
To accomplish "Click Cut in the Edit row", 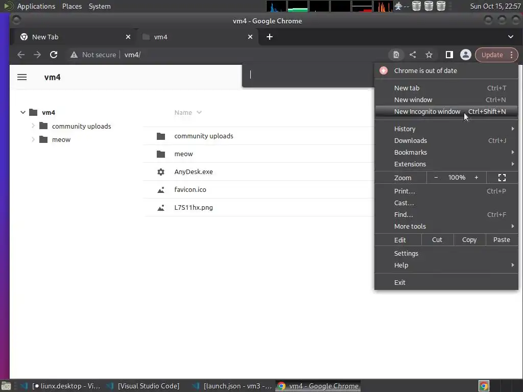I will pyautogui.click(x=437, y=240).
